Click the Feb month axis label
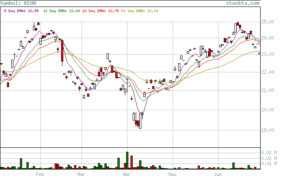 40,174
